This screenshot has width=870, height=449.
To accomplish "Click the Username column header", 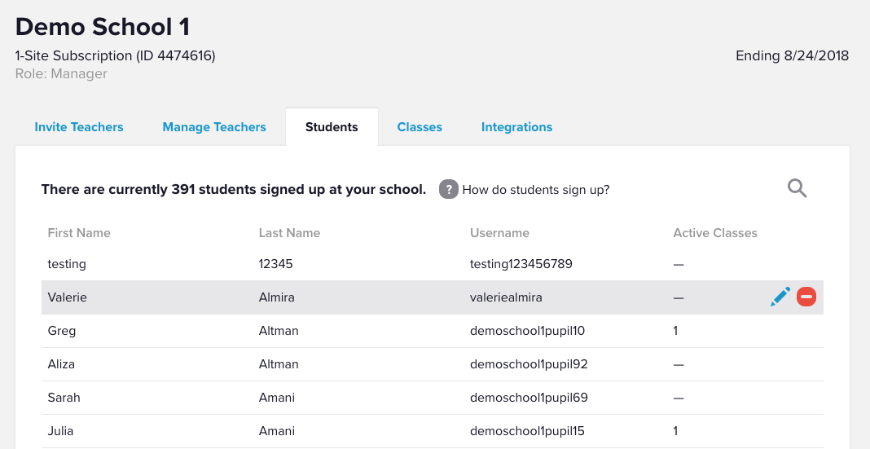I will pyautogui.click(x=499, y=233).
